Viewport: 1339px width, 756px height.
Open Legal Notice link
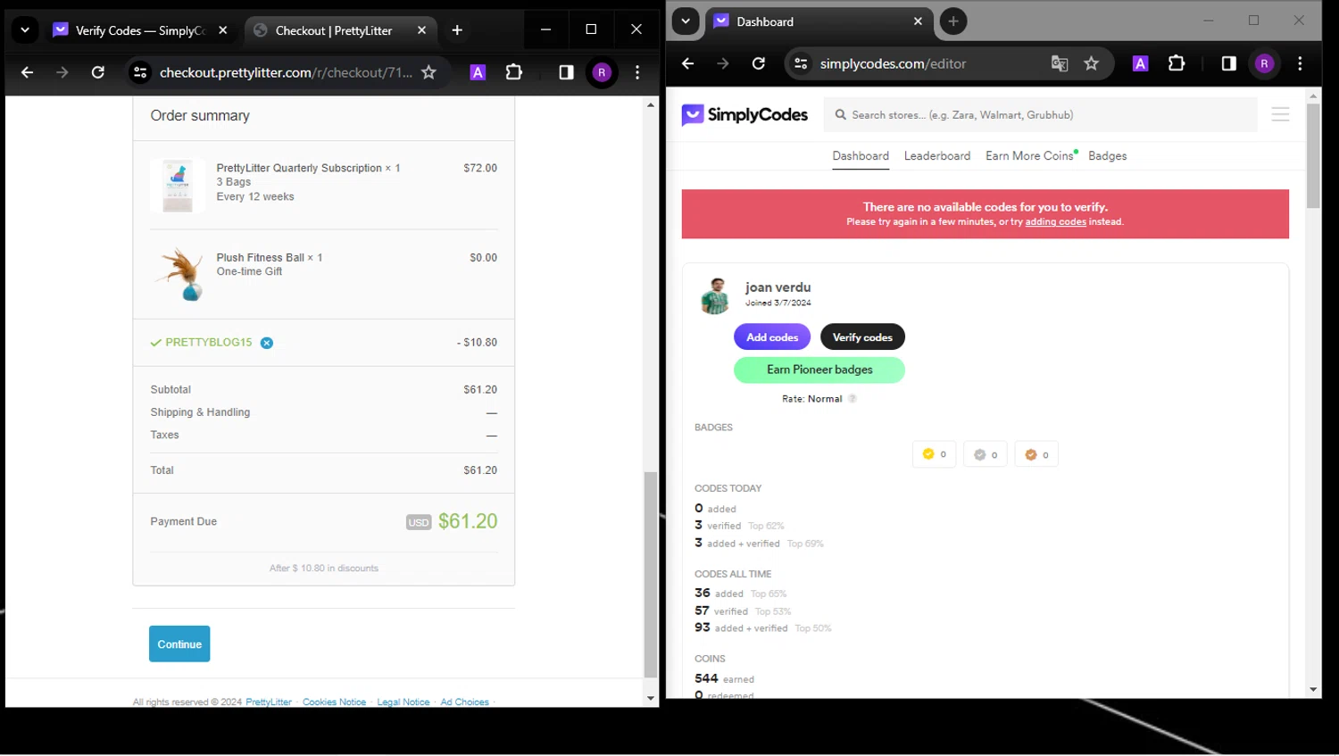403,702
